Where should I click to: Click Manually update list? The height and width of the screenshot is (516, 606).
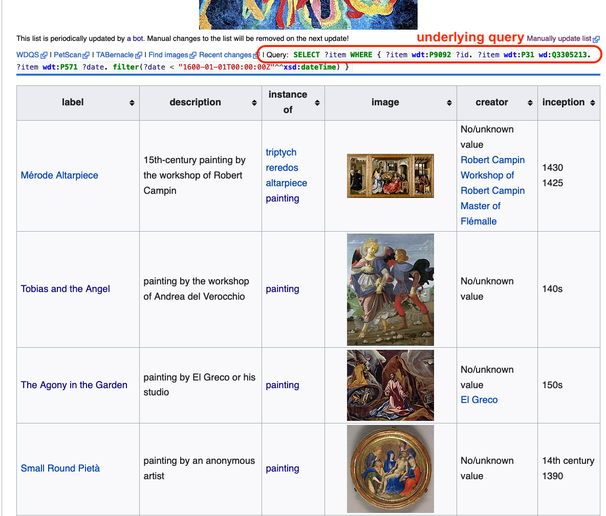click(x=559, y=38)
